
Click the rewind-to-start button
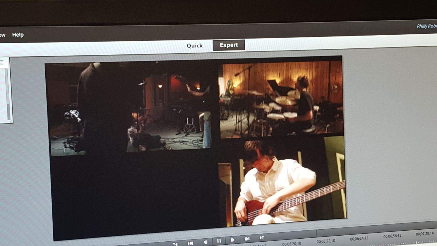190,243
